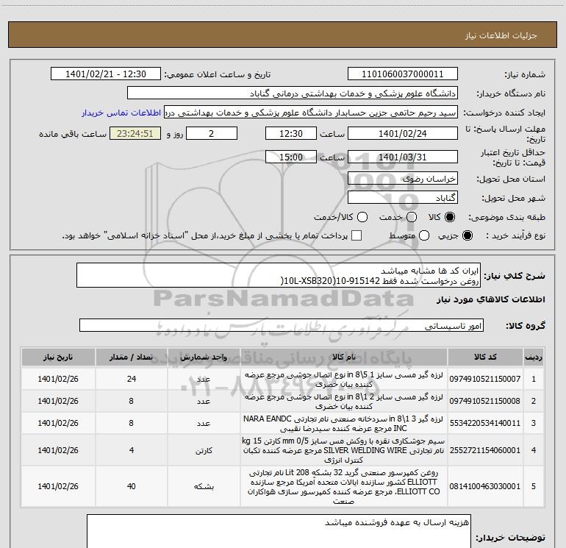Click the ردیف column header
This screenshot has width=566, height=548.
coord(534,357)
